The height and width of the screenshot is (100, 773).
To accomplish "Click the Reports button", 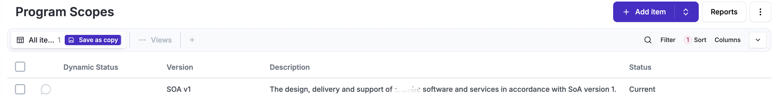I will 724,12.
